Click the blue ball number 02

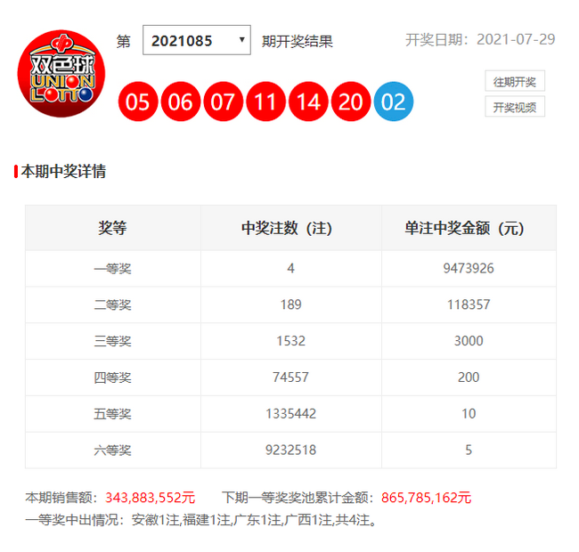click(394, 101)
